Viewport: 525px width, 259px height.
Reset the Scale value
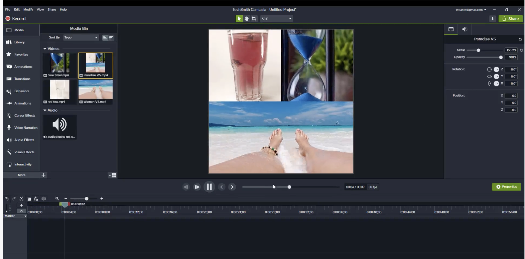pos(521,50)
